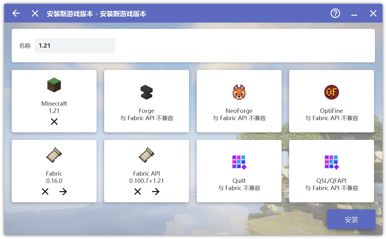Click Forge's 与 Fabric API 不兼容 notice

coord(147,118)
